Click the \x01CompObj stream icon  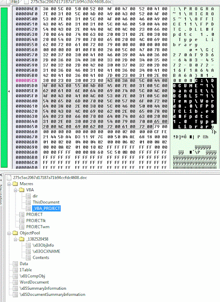click(x=15, y=276)
